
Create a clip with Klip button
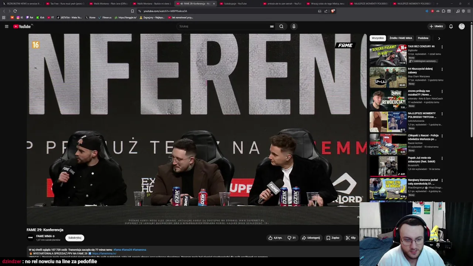pos(351,238)
